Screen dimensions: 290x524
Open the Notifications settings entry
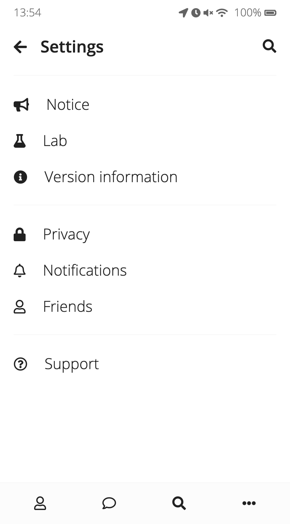pyautogui.click(x=85, y=270)
